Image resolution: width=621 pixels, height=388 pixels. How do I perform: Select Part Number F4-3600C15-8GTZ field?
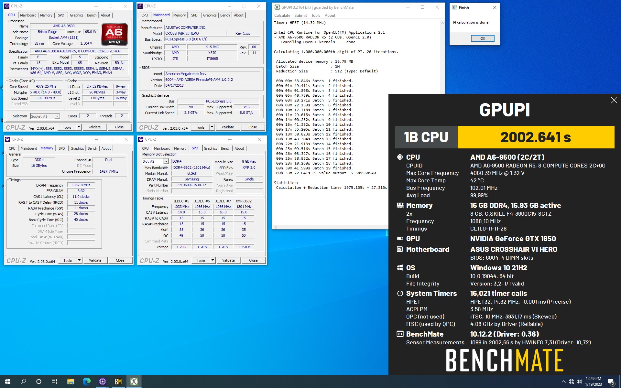pyautogui.click(x=192, y=185)
